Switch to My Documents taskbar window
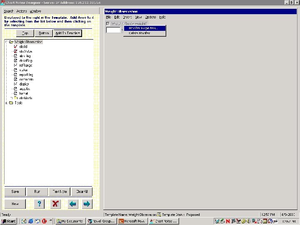Screen dimensions: 300x225 point(70,221)
